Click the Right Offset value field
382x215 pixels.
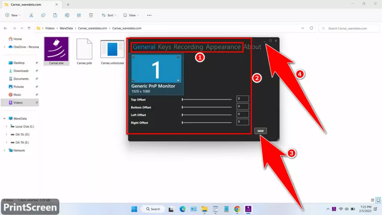[242, 122]
